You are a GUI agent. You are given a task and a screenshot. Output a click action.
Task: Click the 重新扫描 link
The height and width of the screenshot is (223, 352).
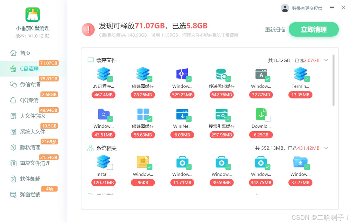pyautogui.click(x=275, y=30)
